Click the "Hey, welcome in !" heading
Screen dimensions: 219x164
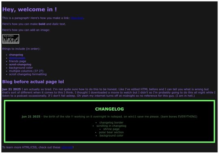30,9
